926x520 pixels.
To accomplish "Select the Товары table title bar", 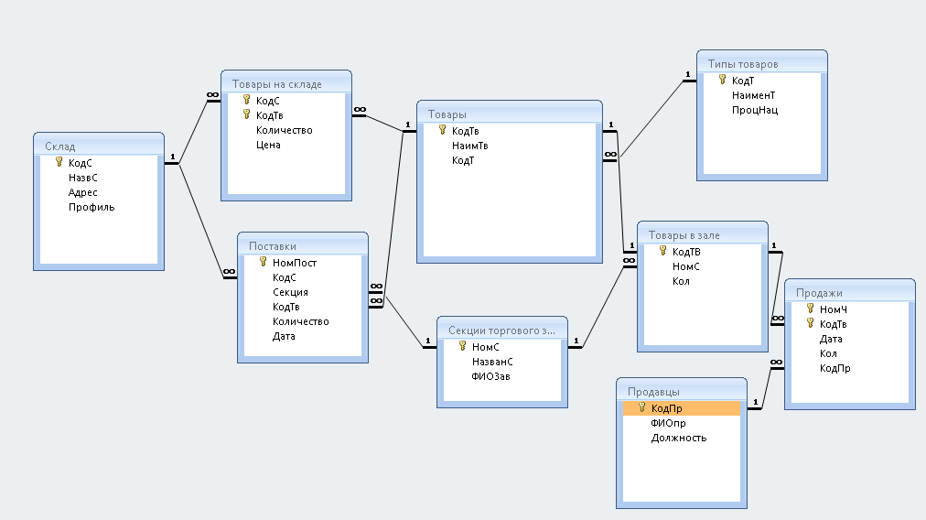I will coord(510,114).
